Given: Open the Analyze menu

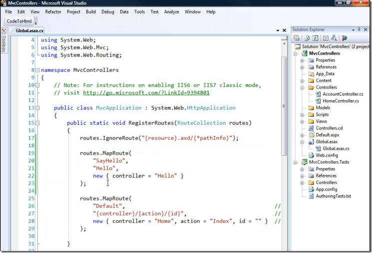Looking at the screenshot, I should pos(172,11).
